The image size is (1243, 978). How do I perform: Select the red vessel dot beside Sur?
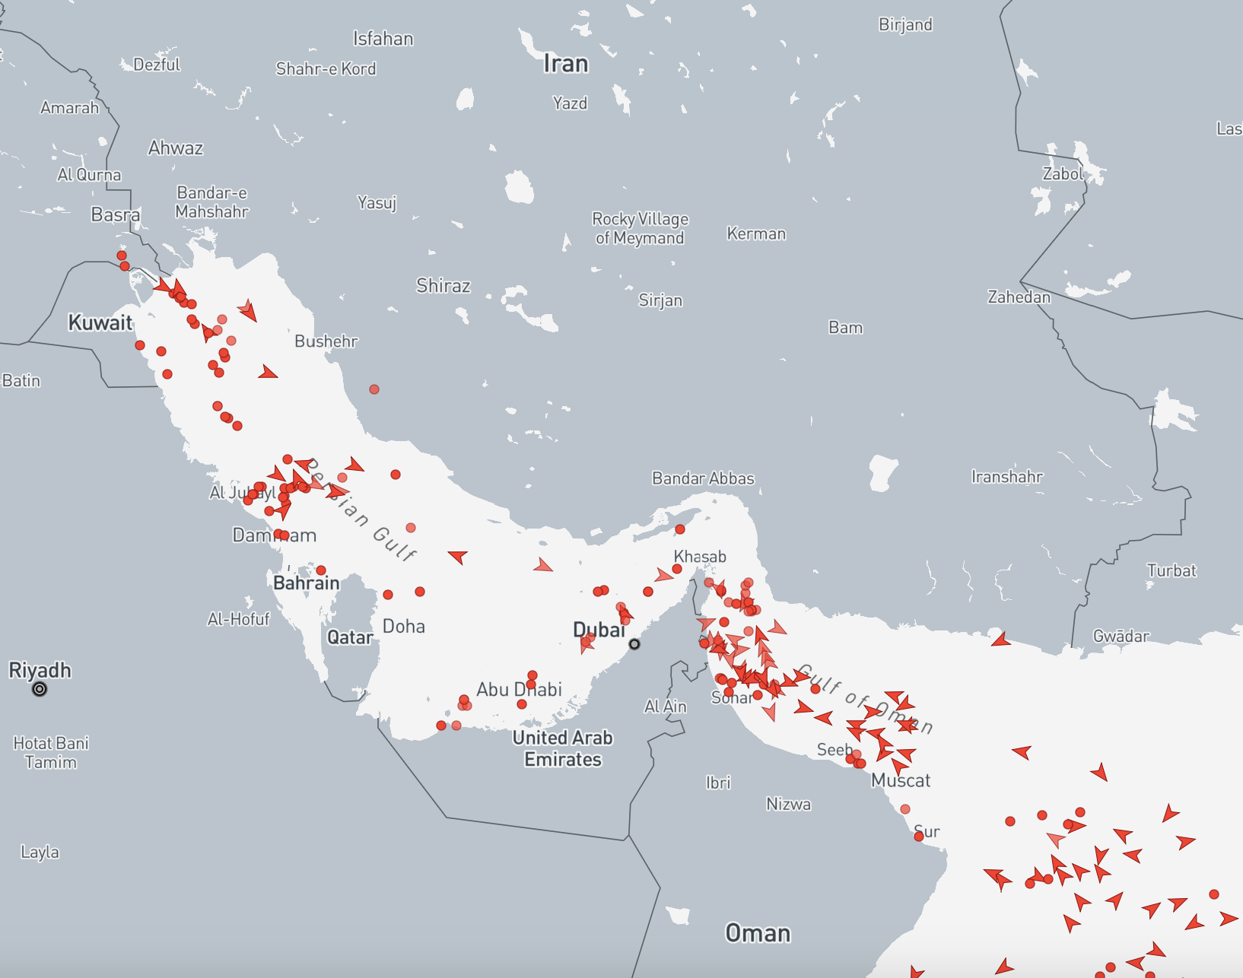[x=918, y=837]
